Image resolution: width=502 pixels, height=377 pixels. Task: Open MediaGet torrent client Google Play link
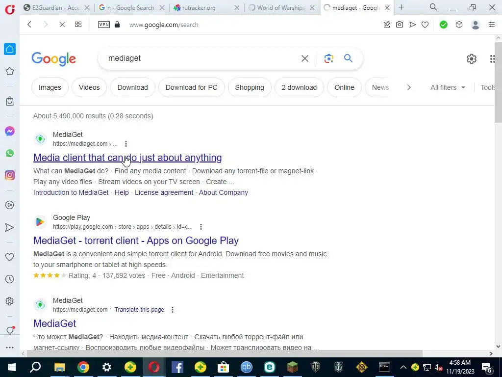pyautogui.click(x=136, y=241)
